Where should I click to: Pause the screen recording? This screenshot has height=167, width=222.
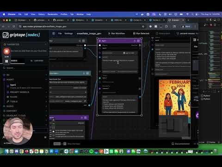(x=6, y=61)
